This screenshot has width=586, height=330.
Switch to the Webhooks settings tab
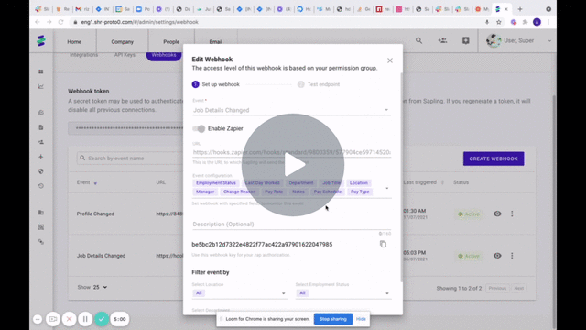pyautogui.click(x=164, y=55)
